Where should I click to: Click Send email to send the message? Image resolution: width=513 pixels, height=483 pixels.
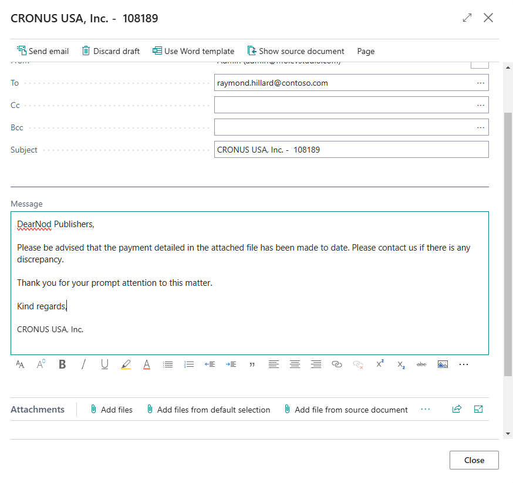pos(42,51)
